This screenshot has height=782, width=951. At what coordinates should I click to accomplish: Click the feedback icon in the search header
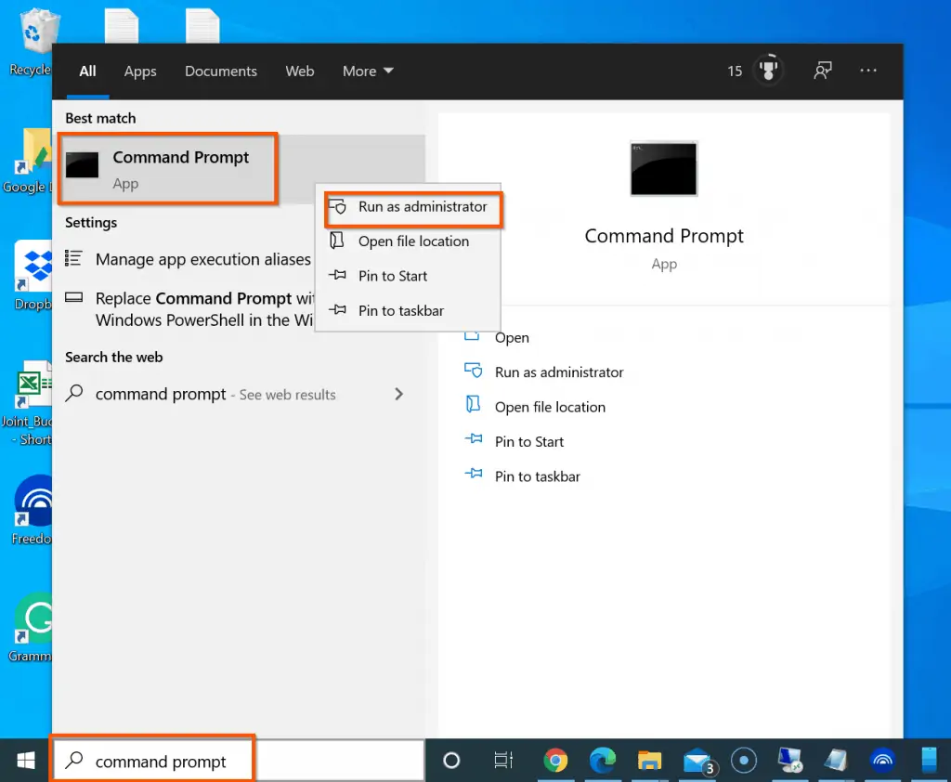pos(823,71)
